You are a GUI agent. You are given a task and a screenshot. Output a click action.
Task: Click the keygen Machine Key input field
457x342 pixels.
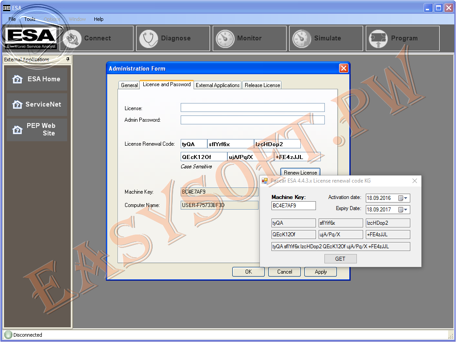point(294,206)
